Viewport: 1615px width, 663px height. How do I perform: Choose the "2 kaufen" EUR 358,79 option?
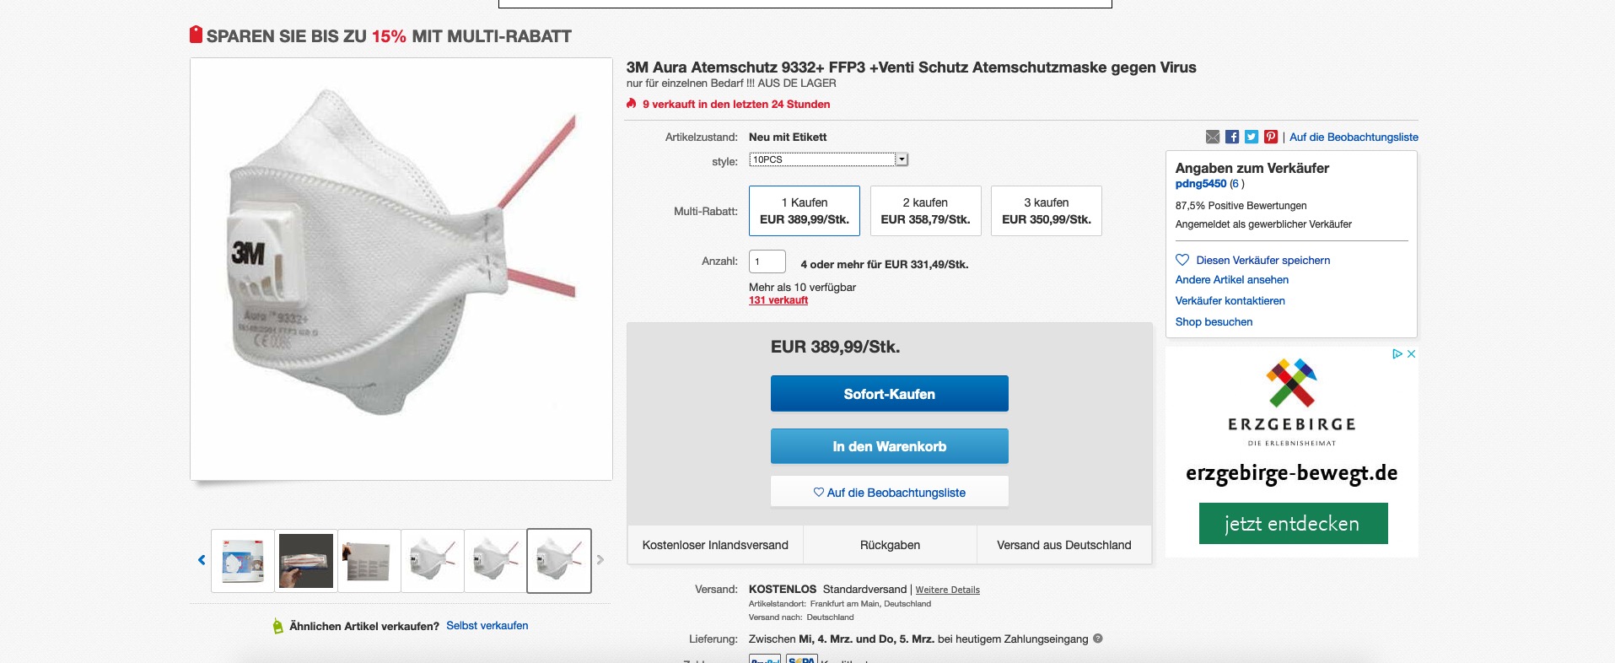coord(925,211)
